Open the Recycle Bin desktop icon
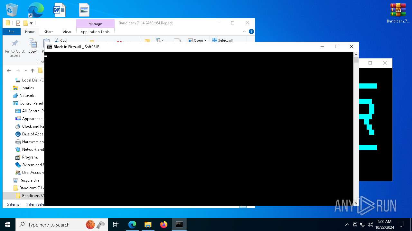This screenshot has width=412, height=231. 12,10
